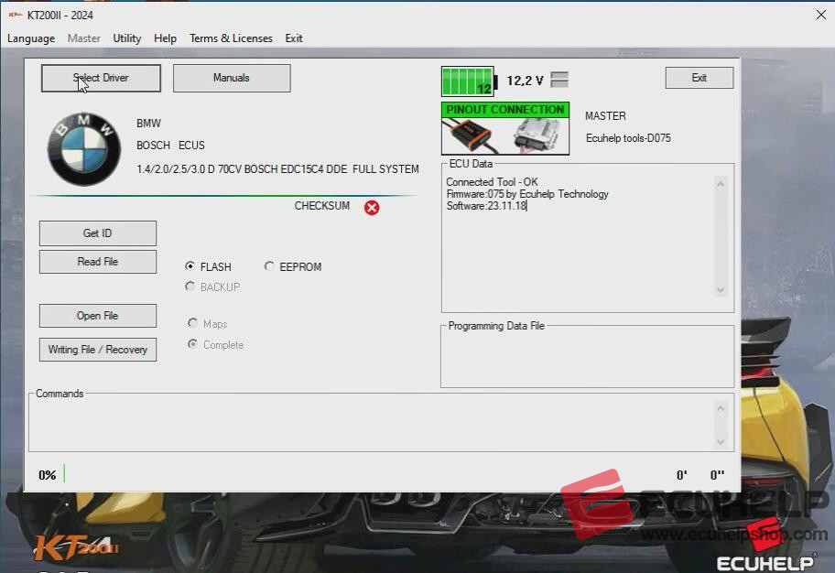The height and width of the screenshot is (573, 835).
Task: Click the red checksum error icon
Action: point(372,208)
